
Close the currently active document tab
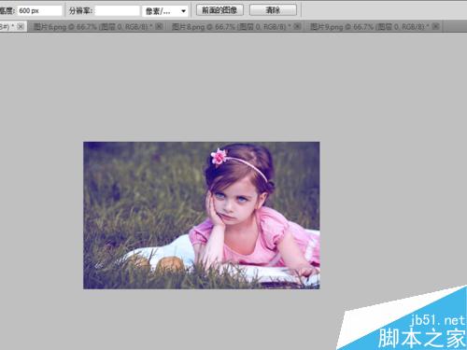click(21, 27)
